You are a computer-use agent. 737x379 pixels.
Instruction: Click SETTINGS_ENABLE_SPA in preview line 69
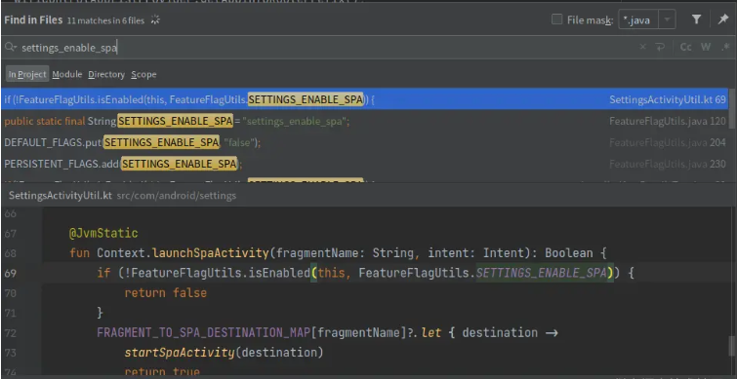[541, 273]
